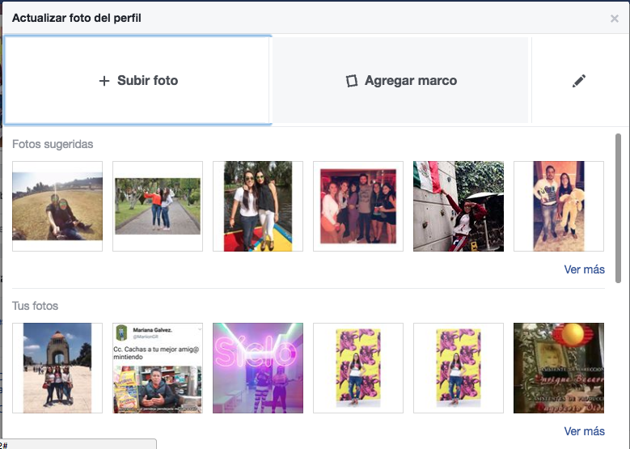Select the Mariana Galvez tweet screenshot photo
Image resolution: width=630 pixels, height=449 pixels.
pos(158,368)
